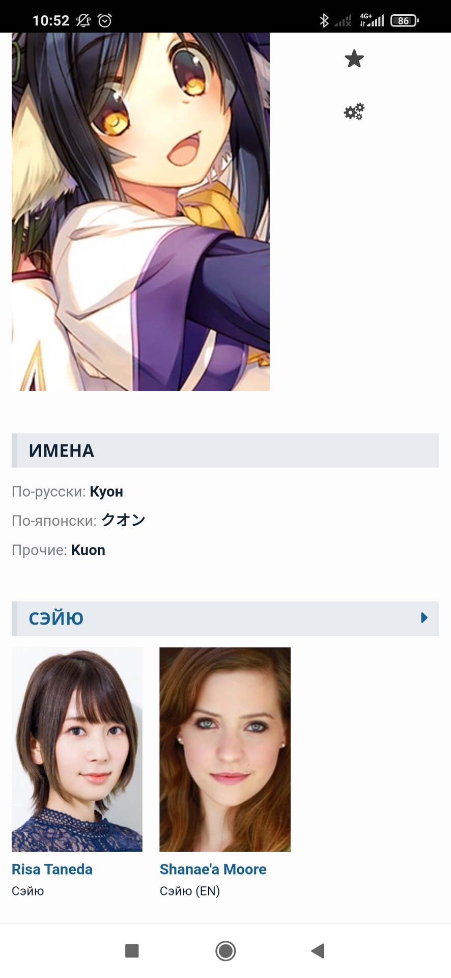Tap the ИМЕНА section header
This screenshot has height=978, width=451.
[x=225, y=450]
